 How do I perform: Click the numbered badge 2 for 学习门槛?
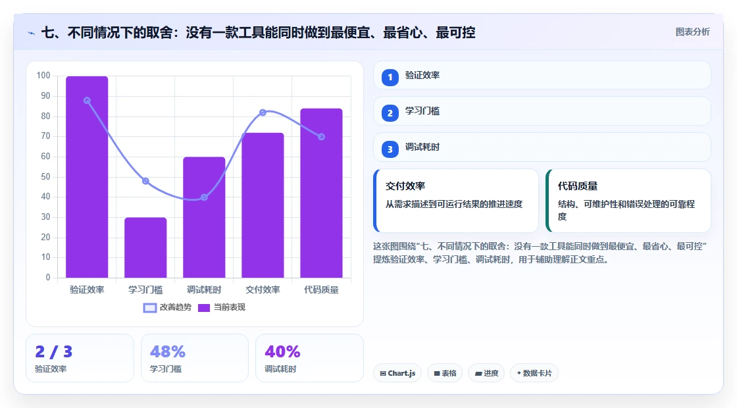tap(390, 113)
